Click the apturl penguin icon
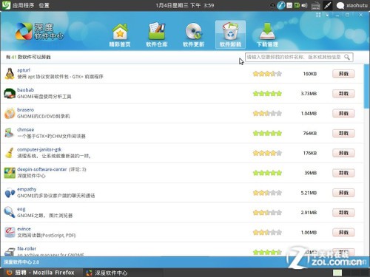This screenshot has height=277, width=370. pos(10,74)
